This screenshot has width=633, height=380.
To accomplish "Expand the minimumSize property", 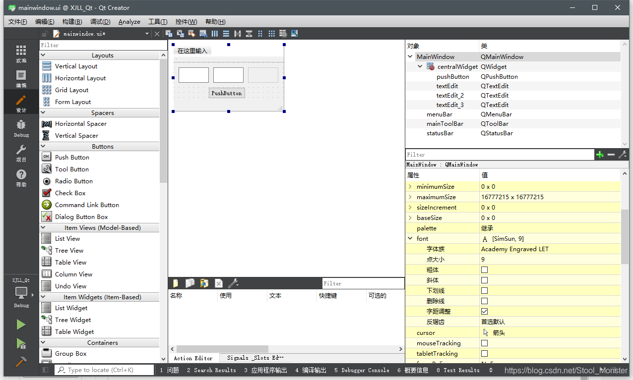I will click(410, 187).
